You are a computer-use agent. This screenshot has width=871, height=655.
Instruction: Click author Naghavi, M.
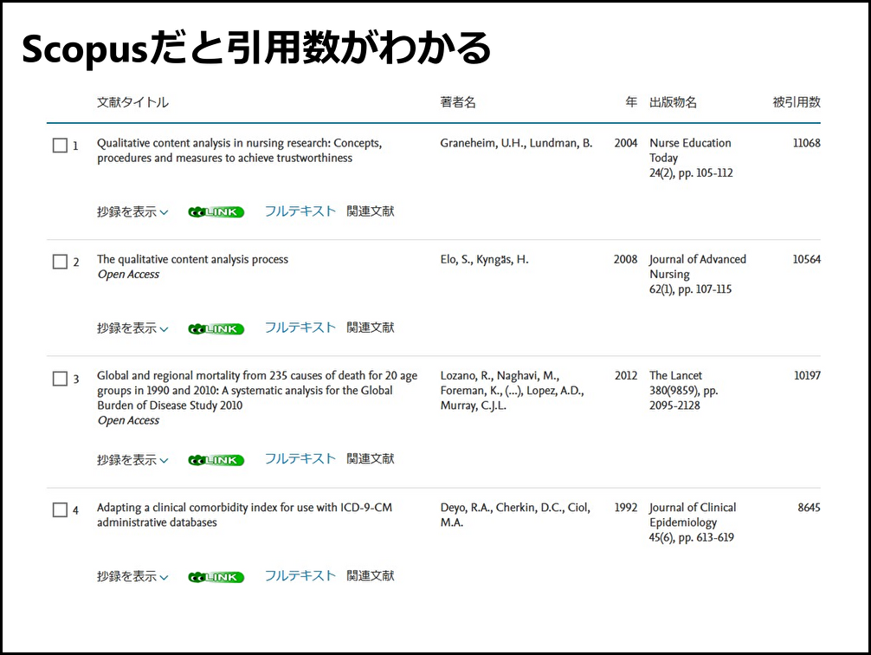coord(528,375)
